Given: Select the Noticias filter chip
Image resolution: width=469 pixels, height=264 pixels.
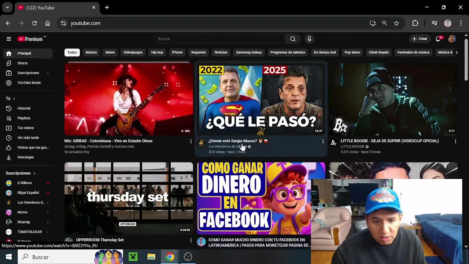Looking at the screenshot, I should pyautogui.click(x=221, y=52).
